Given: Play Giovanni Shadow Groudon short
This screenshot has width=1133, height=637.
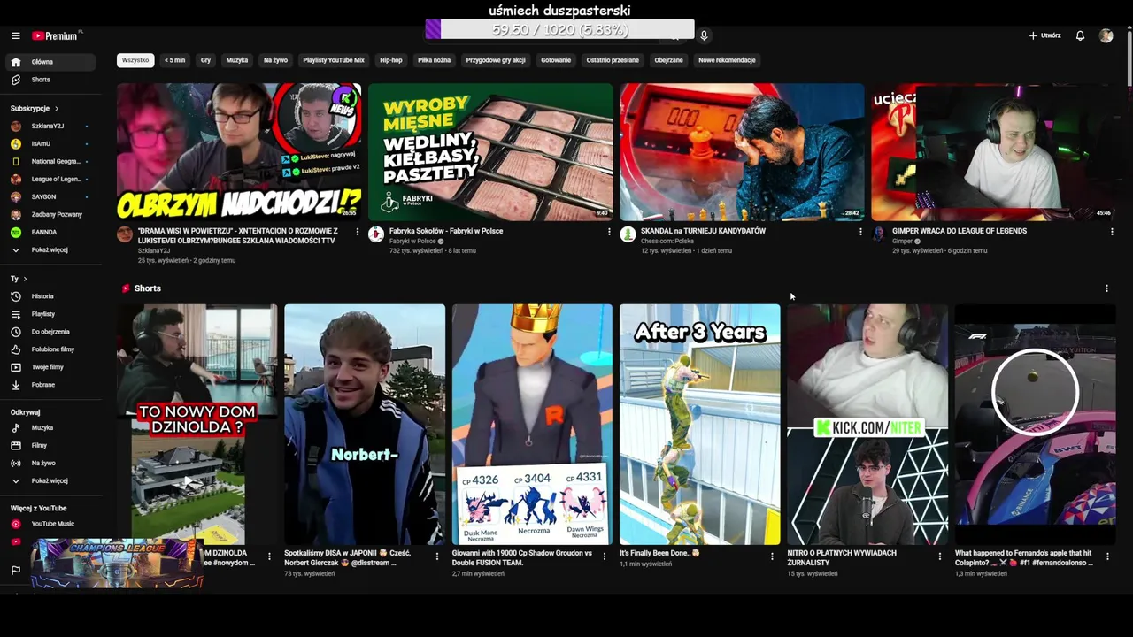Looking at the screenshot, I should 532,425.
